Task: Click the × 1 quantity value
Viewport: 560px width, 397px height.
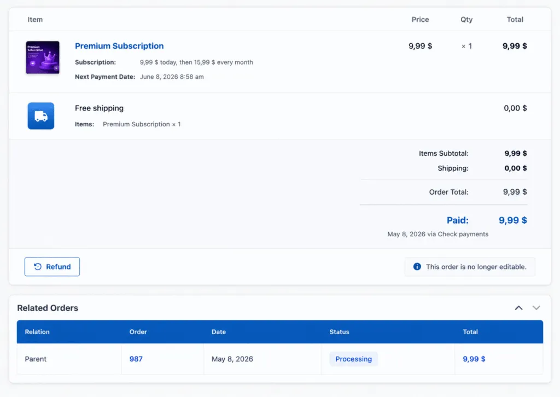Action: (466, 46)
